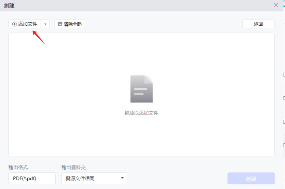Click the 返回 button
This screenshot has width=285, height=189.
pyautogui.click(x=258, y=24)
